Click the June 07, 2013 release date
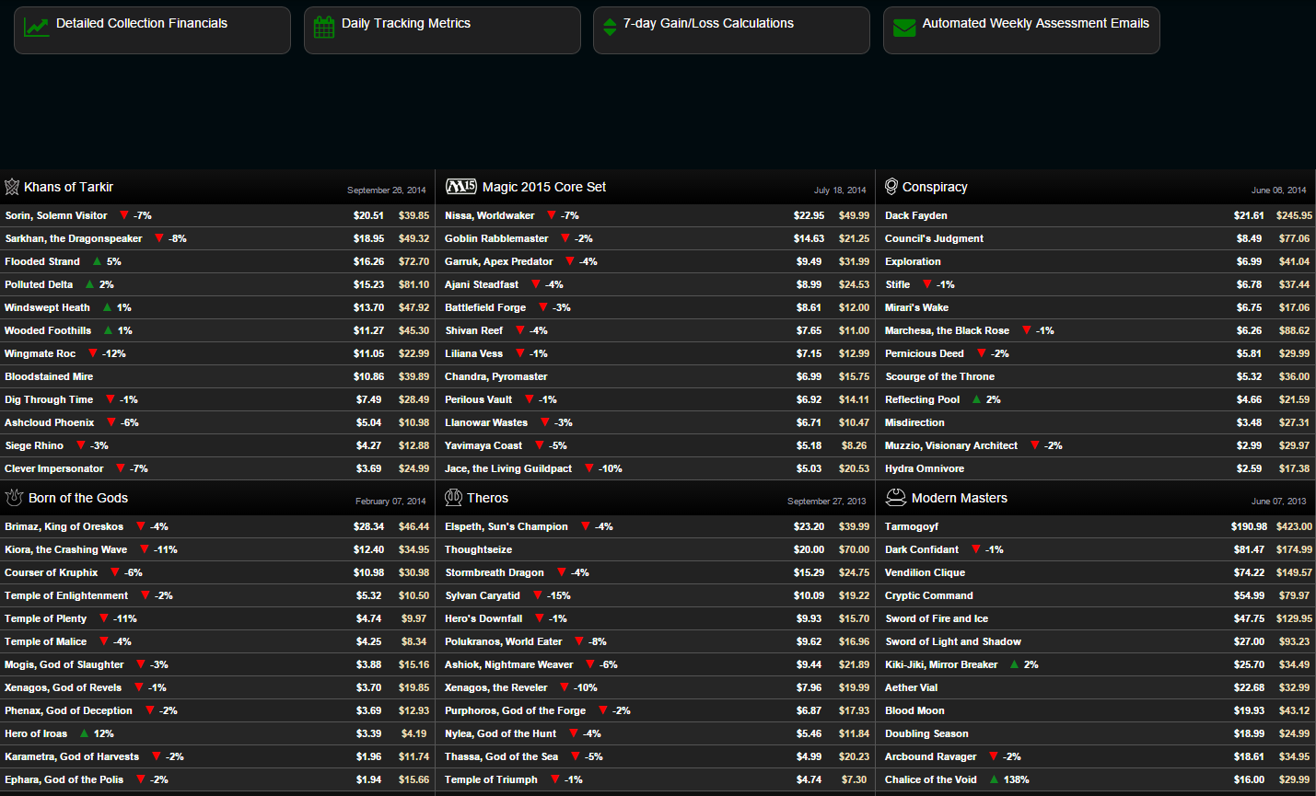Image resolution: width=1316 pixels, height=796 pixels. [1278, 502]
